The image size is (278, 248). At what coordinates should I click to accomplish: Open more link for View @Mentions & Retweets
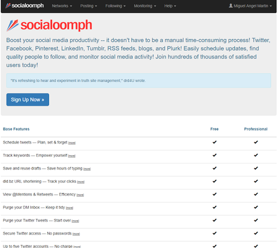80,195
